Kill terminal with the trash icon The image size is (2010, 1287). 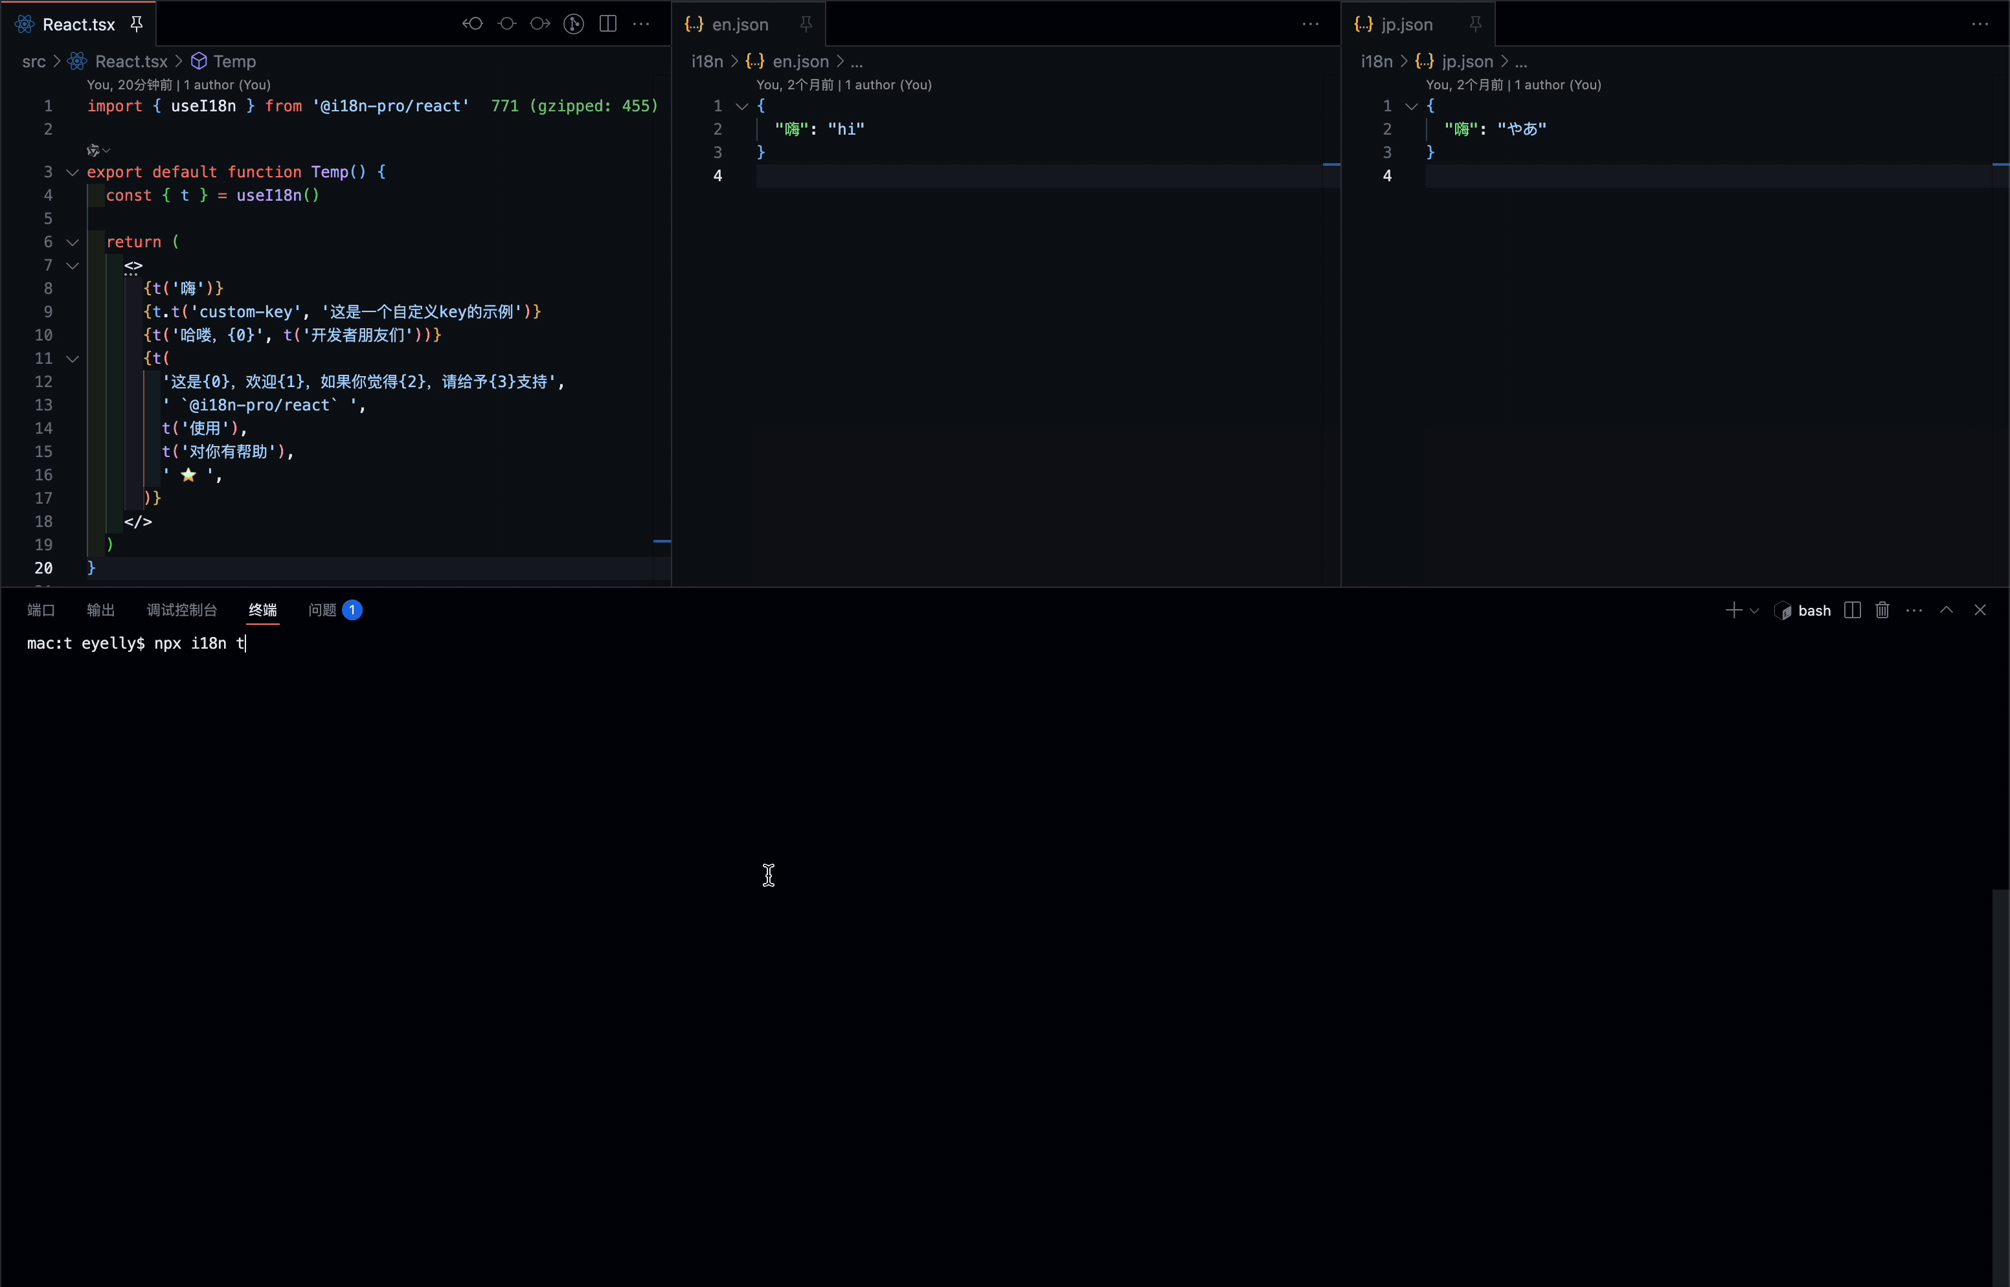pyautogui.click(x=1882, y=610)
